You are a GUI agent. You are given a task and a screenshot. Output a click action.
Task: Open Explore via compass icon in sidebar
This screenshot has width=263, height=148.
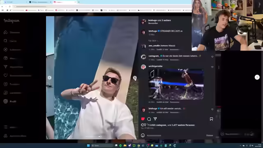(x=5, y=50)
